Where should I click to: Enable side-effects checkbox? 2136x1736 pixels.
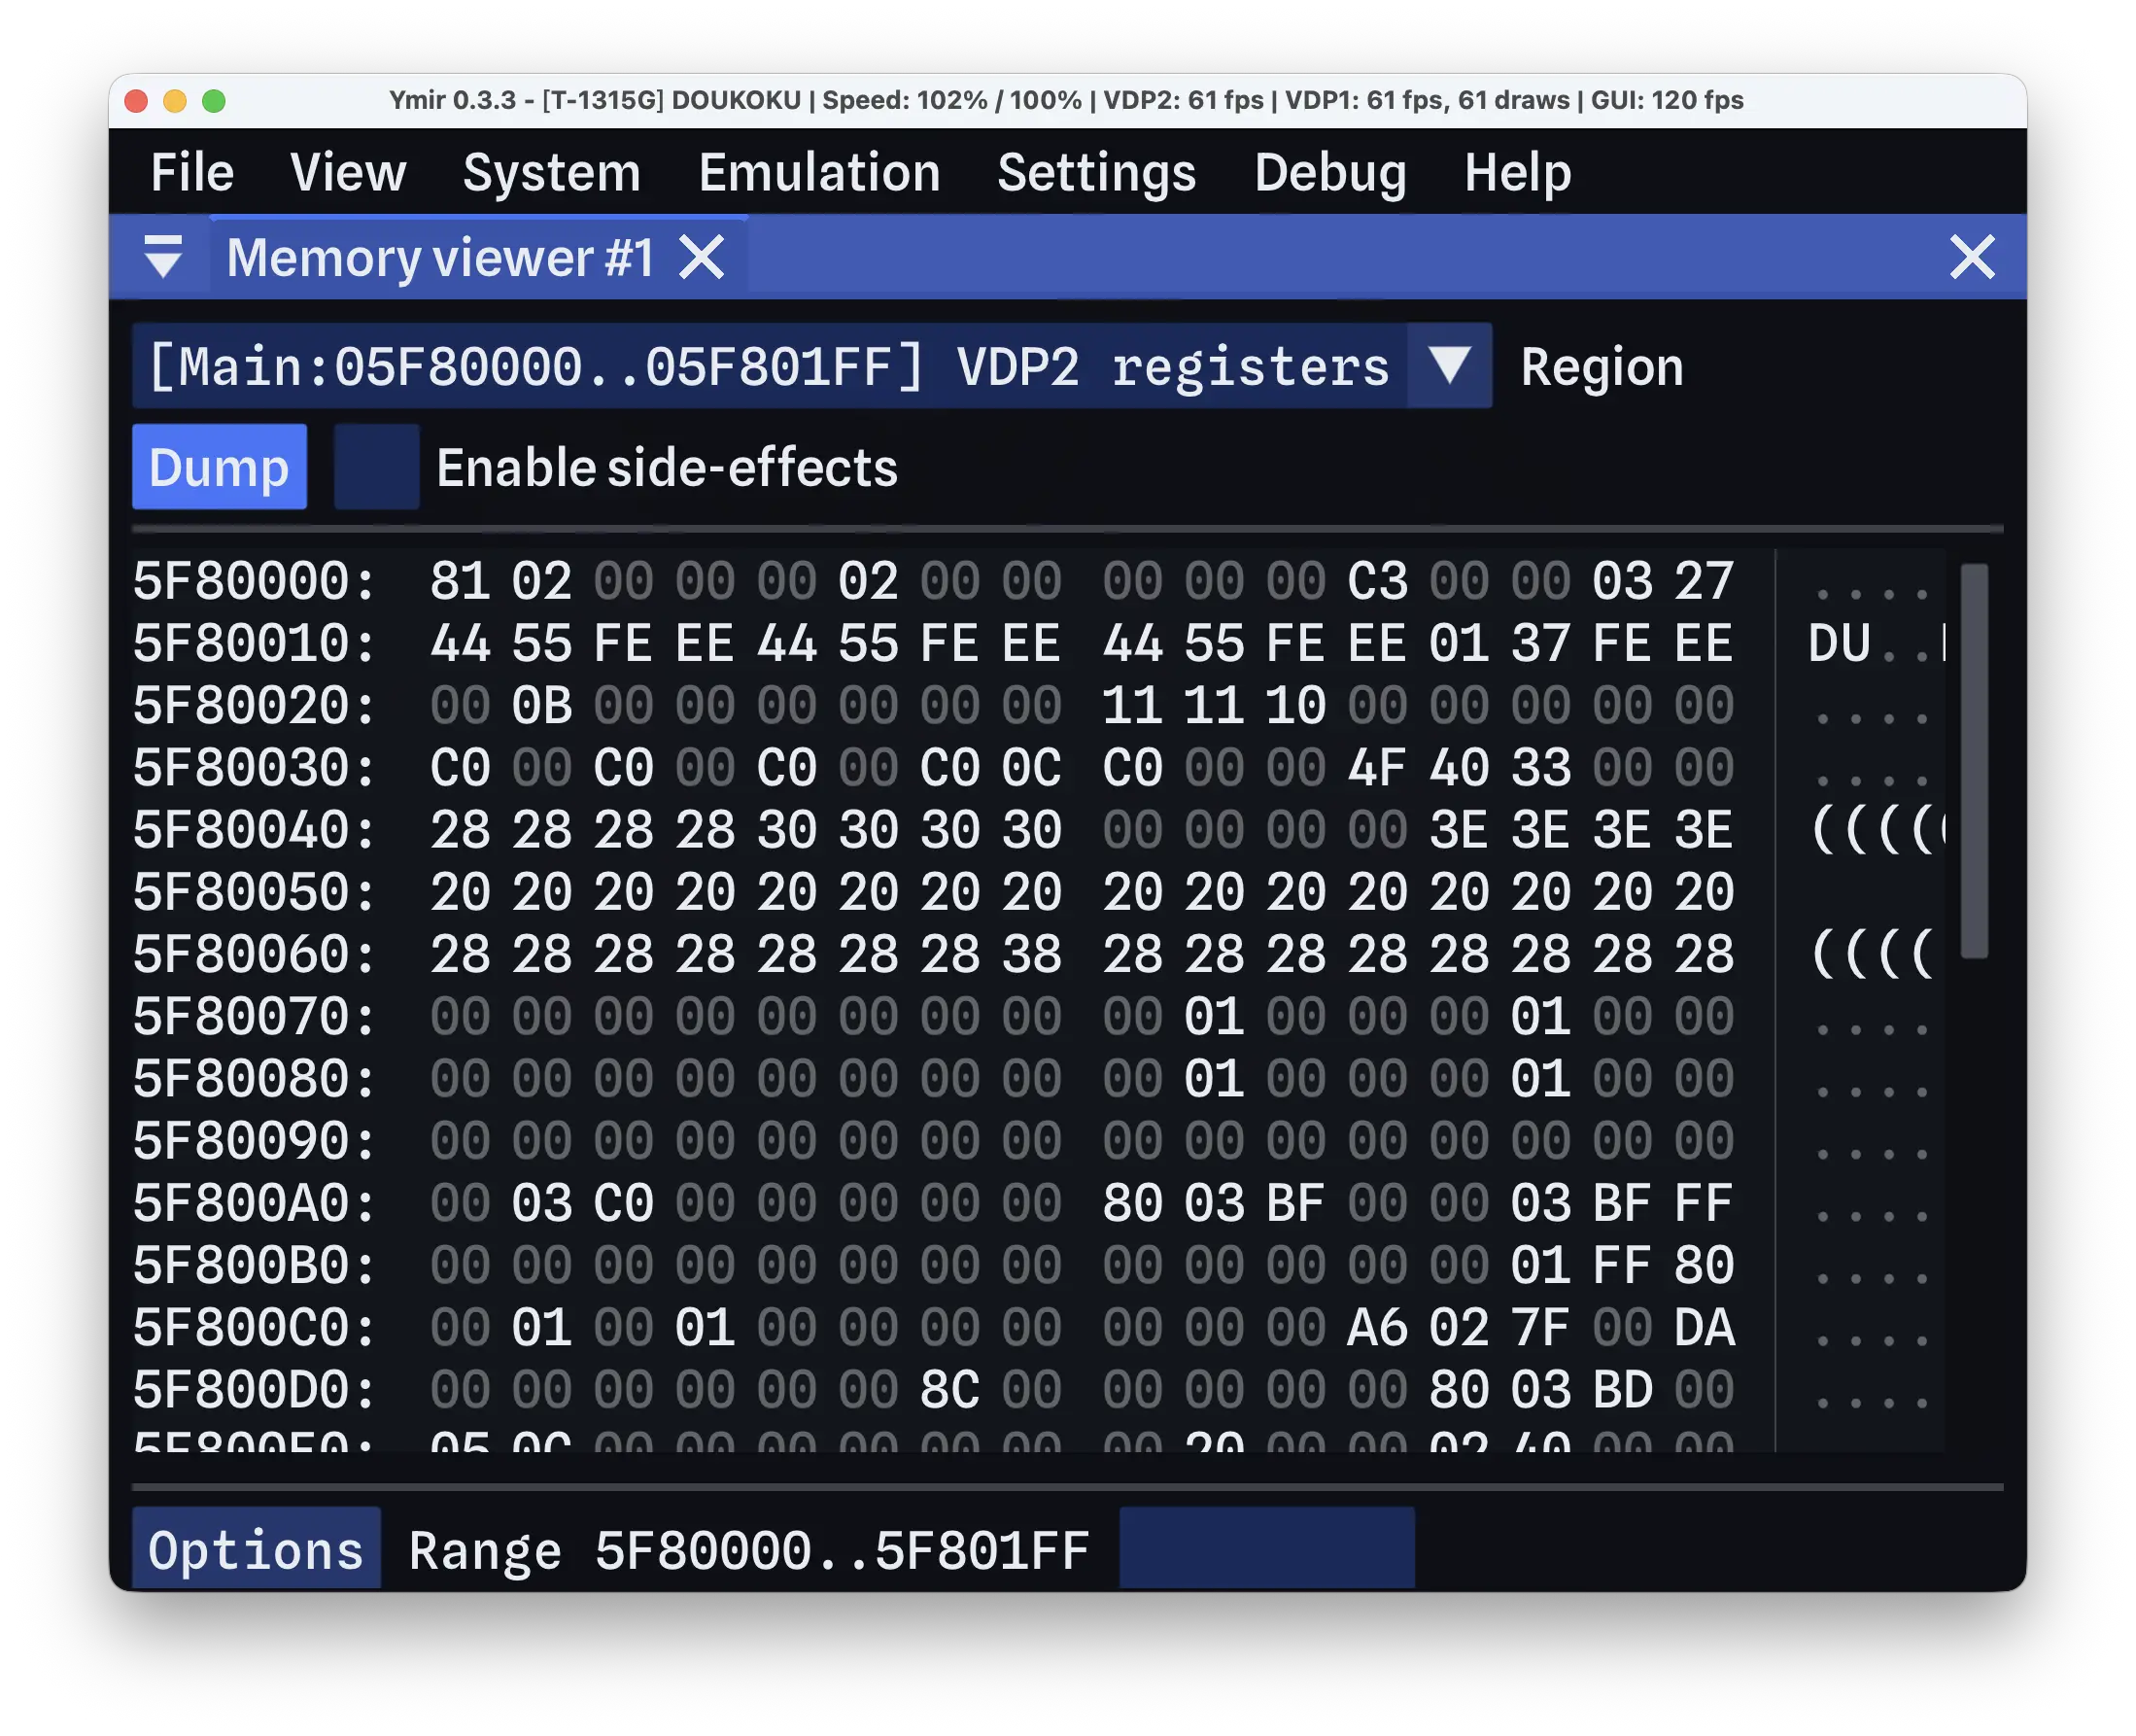[377, 467]
